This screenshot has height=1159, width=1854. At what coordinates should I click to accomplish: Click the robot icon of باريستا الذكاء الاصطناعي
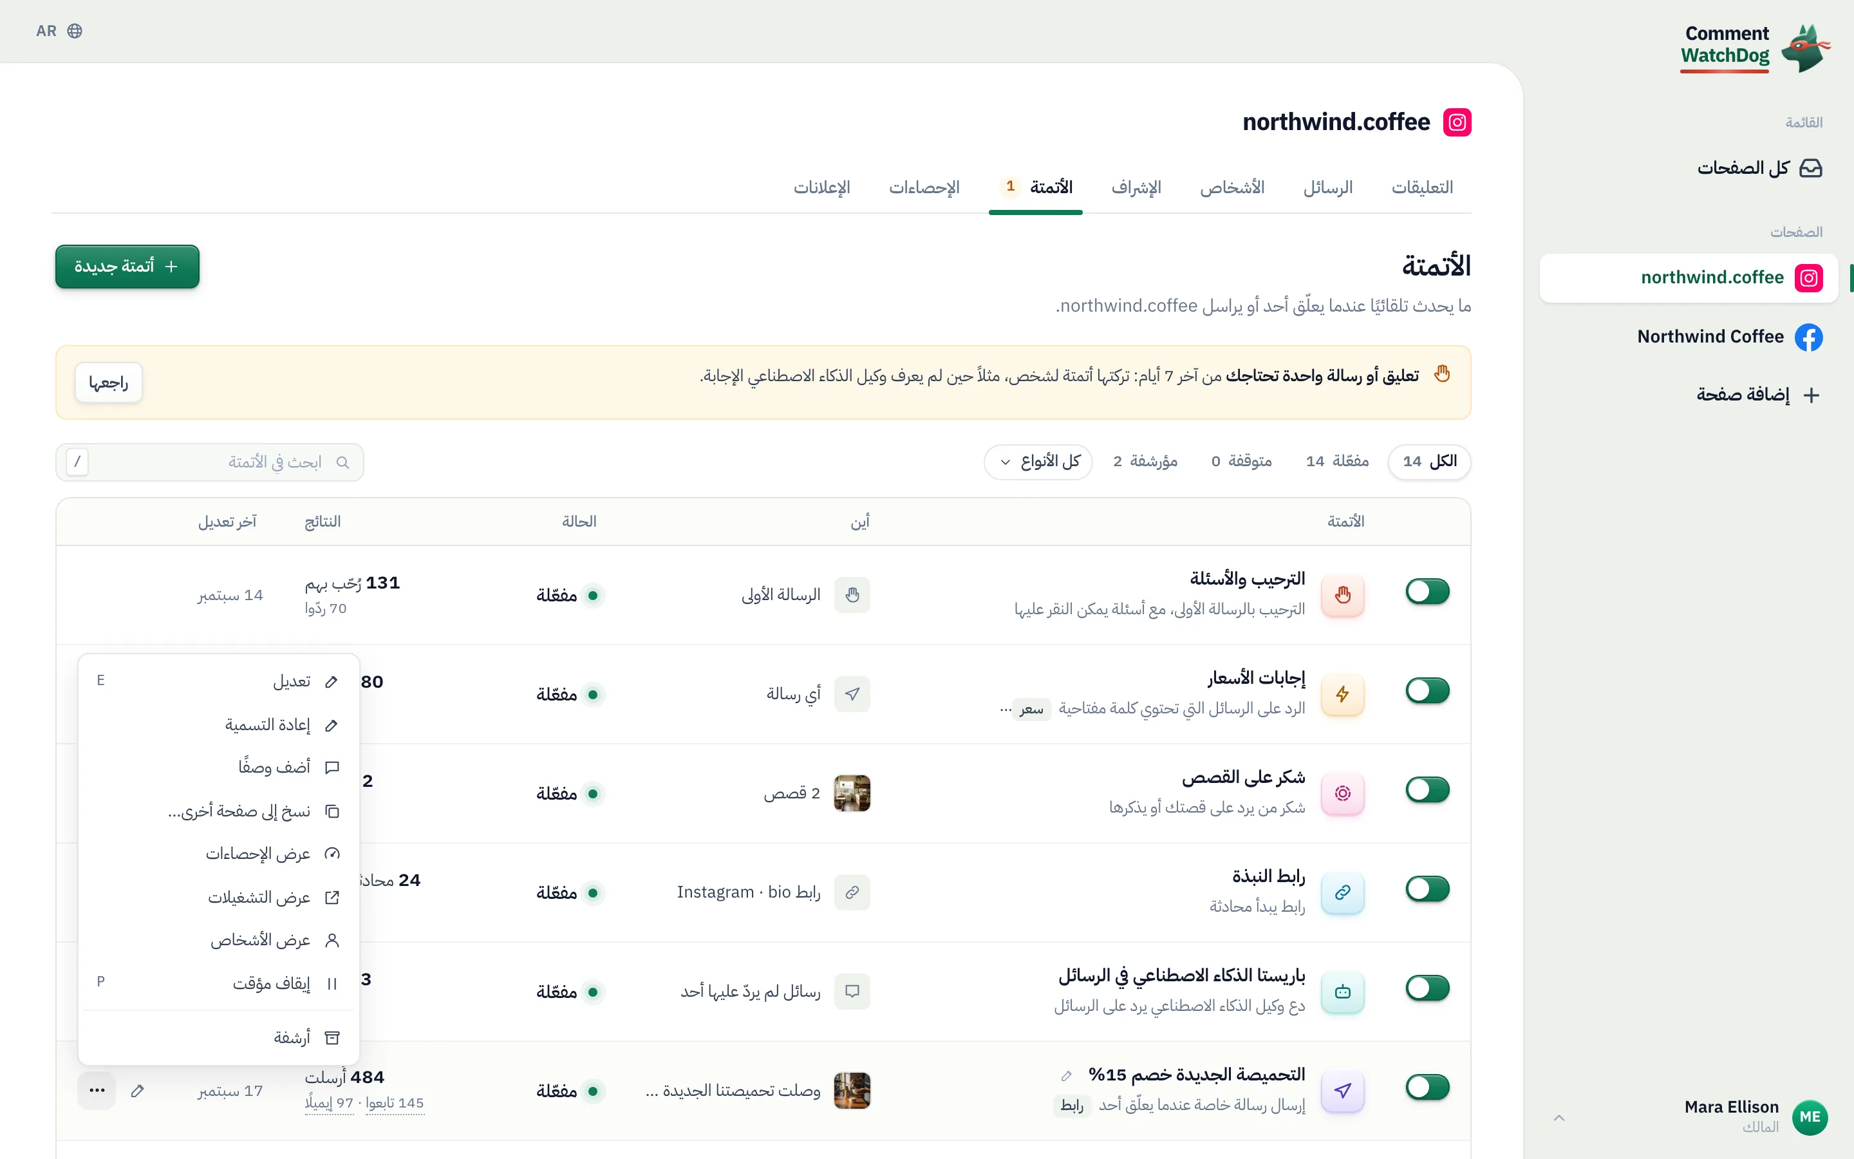pos(1343,991)
